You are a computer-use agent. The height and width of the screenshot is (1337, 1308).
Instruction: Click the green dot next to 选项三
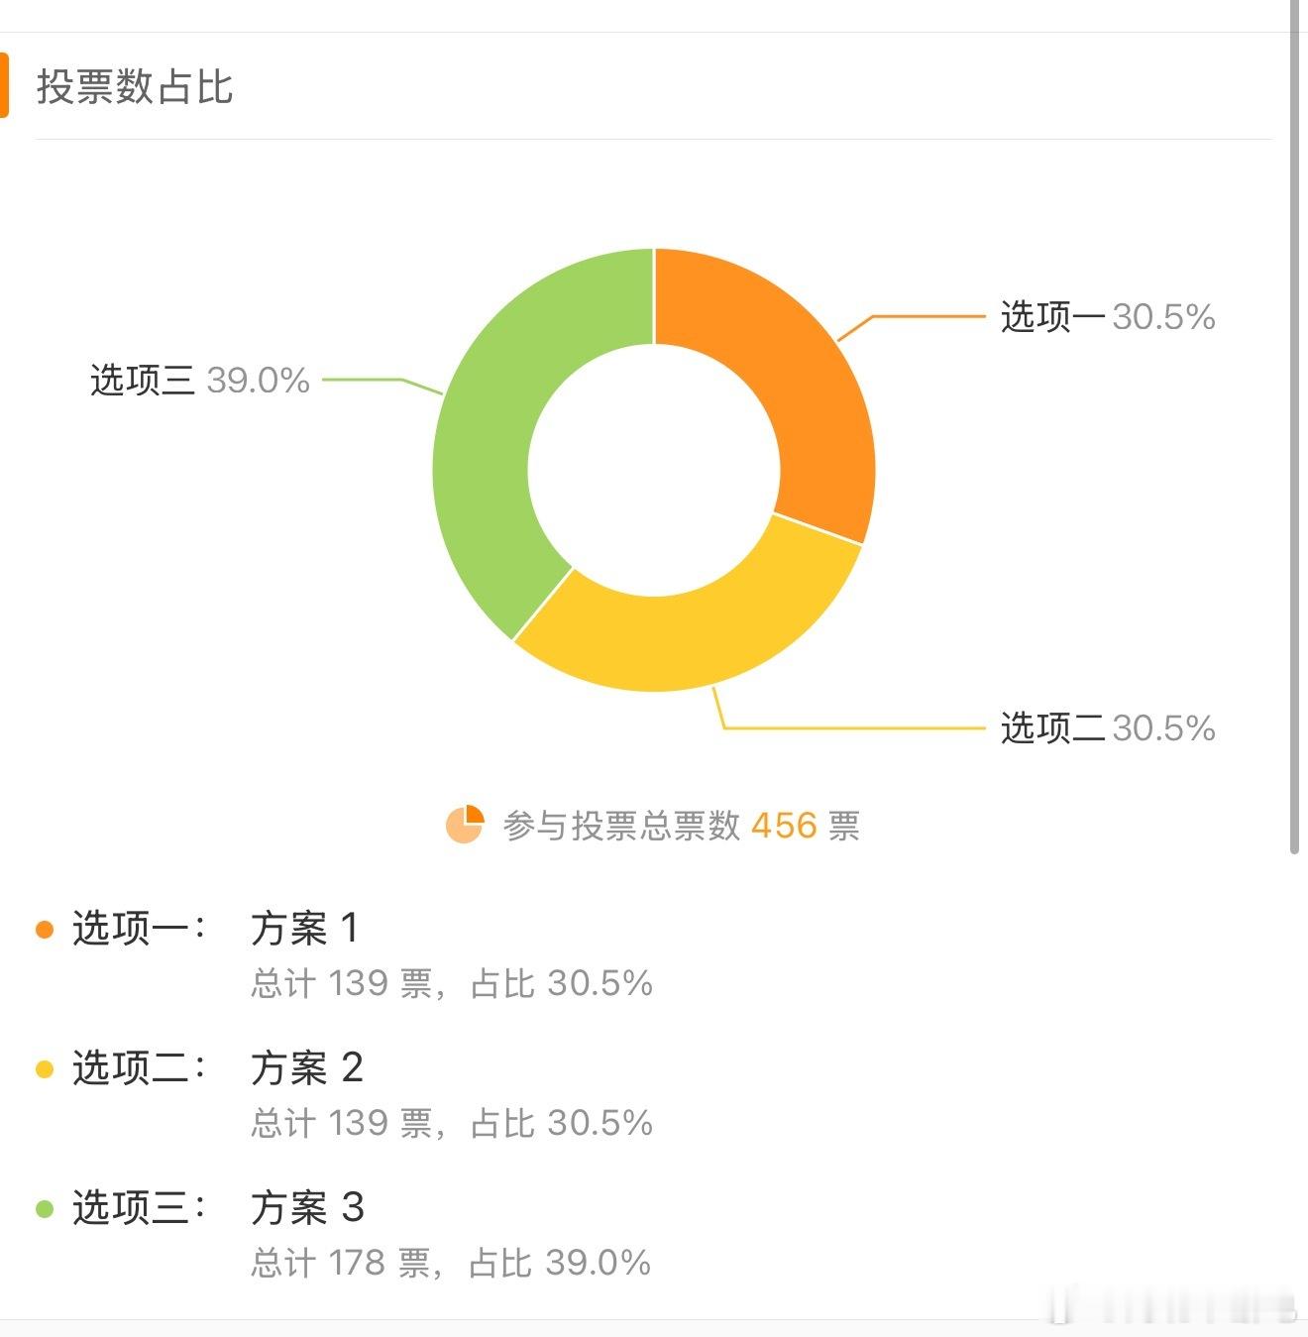[x=45, y=1209]
